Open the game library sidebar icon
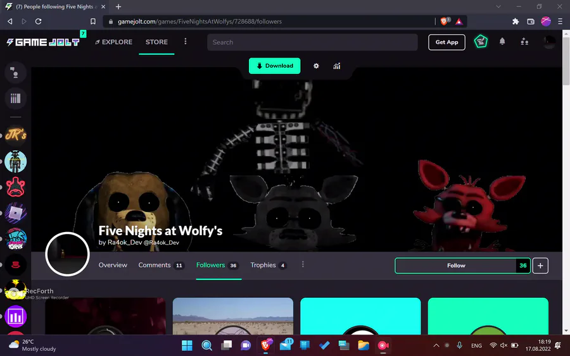Screen dimensions: 570x356 [15, 99]
